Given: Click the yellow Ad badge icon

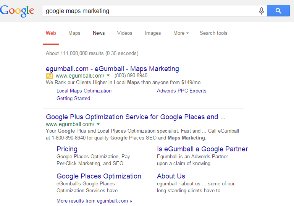Looking at the screenshot, I should tap(50, 76).
